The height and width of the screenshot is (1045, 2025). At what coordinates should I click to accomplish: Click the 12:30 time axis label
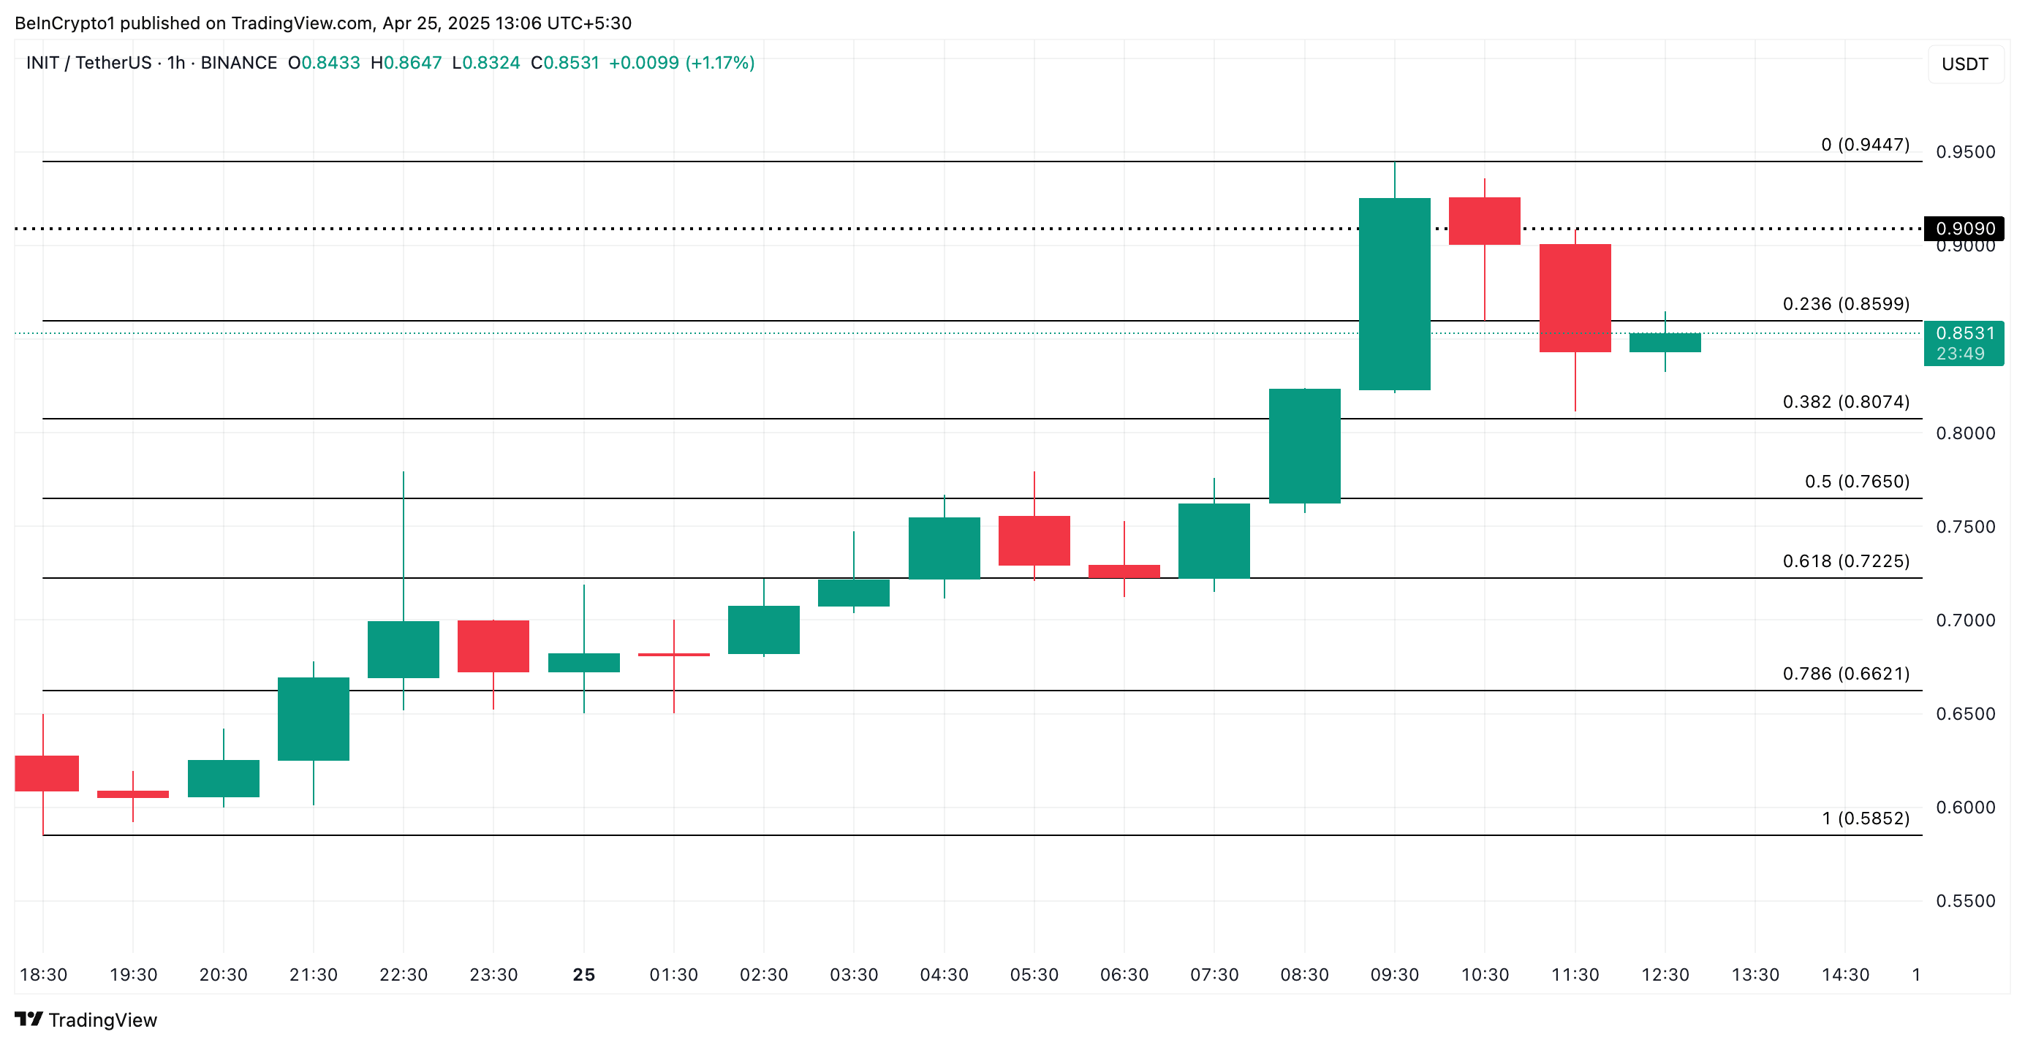tap(1664, 975)
